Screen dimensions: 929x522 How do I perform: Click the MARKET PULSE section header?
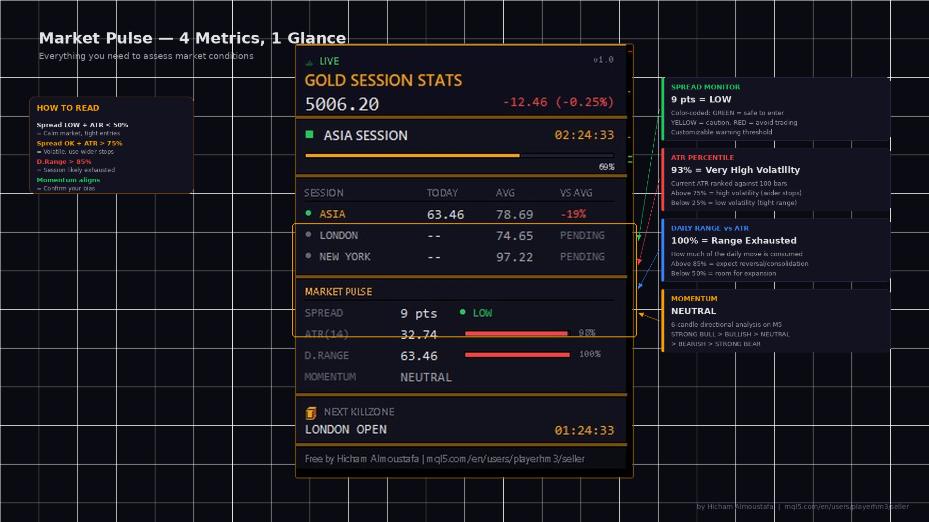tap(338, 292)
